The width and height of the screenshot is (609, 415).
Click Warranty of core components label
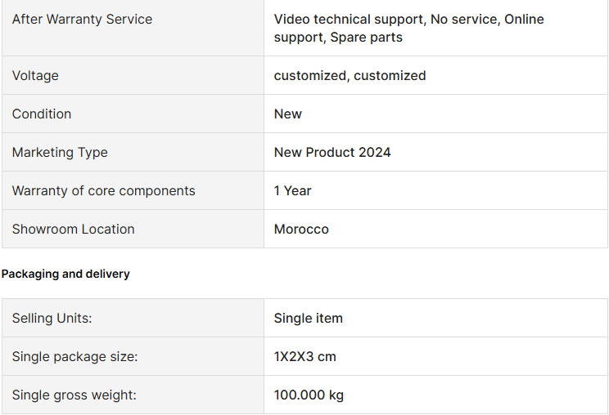click(104, 190)
